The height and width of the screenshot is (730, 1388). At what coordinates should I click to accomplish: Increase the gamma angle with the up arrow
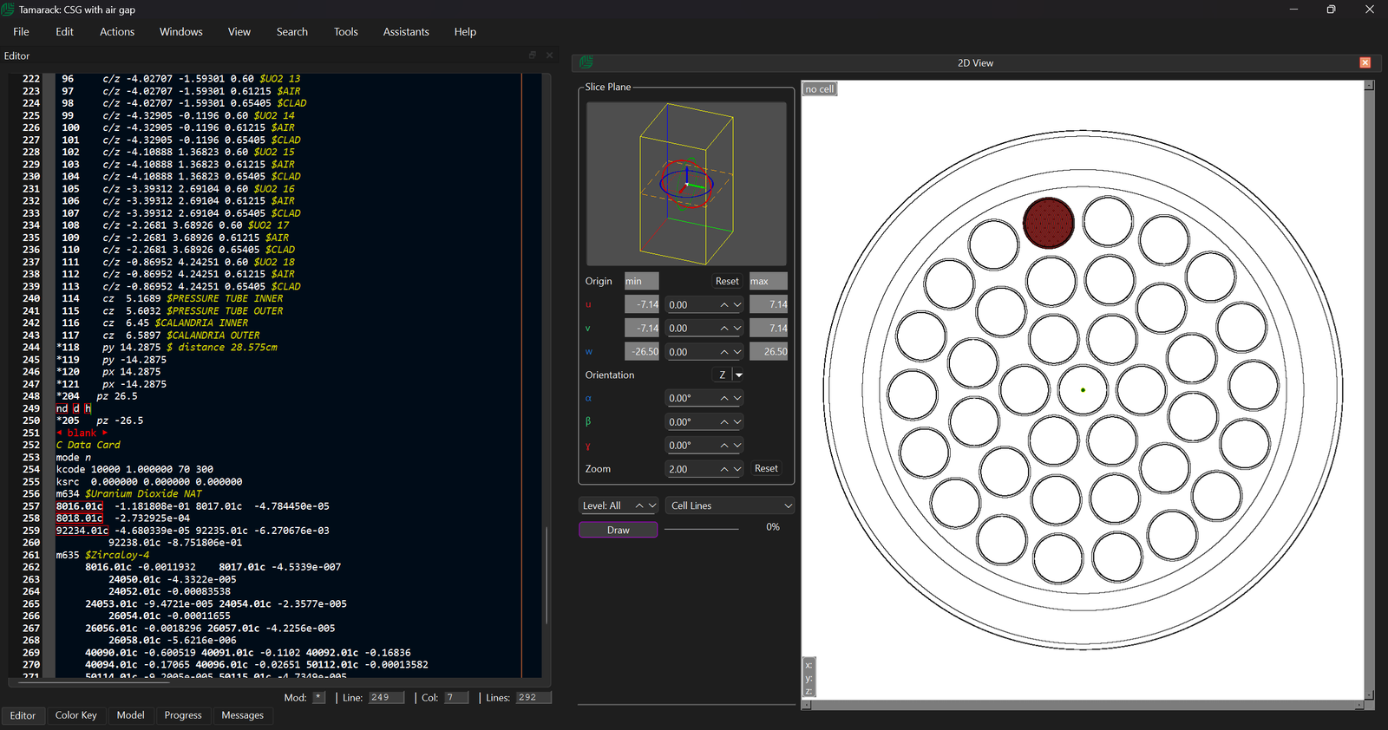(x=724, y=446)
